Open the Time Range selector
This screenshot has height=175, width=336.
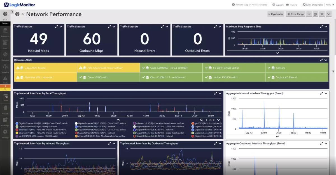click(295, 14)
